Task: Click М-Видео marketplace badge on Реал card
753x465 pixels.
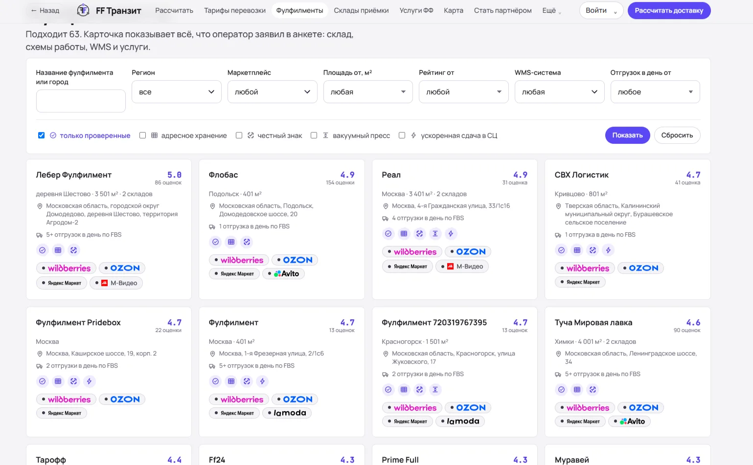Action: (x=462, y=266)
